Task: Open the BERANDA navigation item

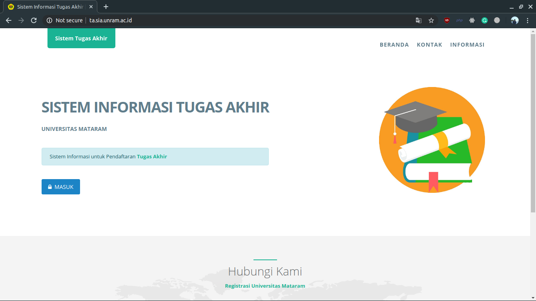Action: (x=394, y=45)
